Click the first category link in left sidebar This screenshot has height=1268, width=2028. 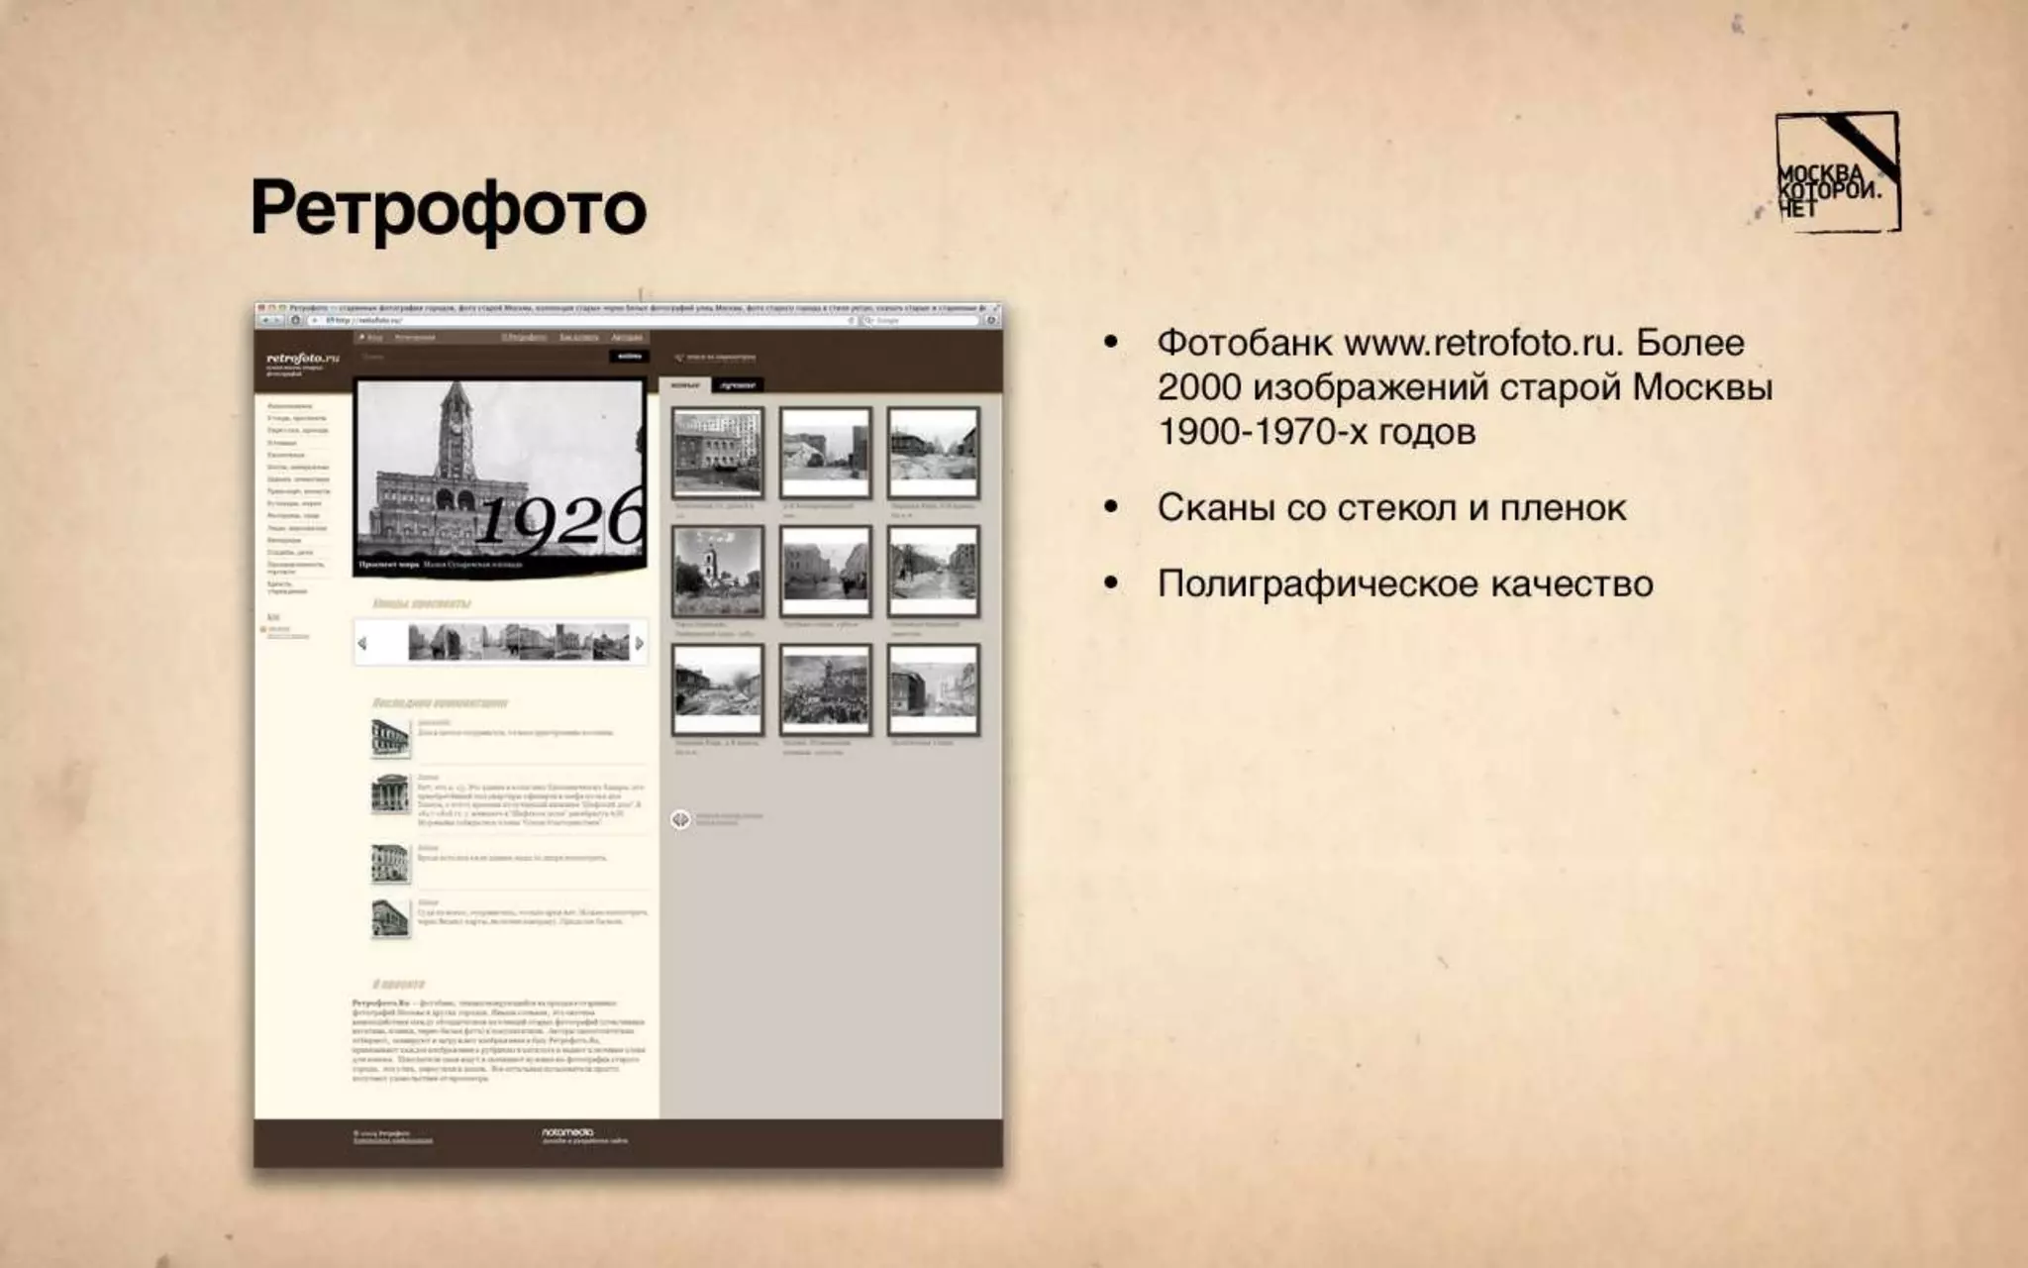pyautogui.click(x=289, y=406)
